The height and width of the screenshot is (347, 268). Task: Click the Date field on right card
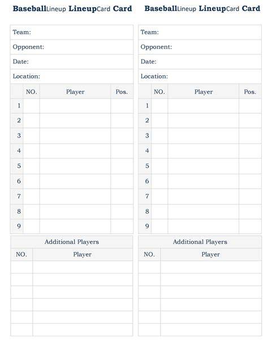click(x=200, y=62)
